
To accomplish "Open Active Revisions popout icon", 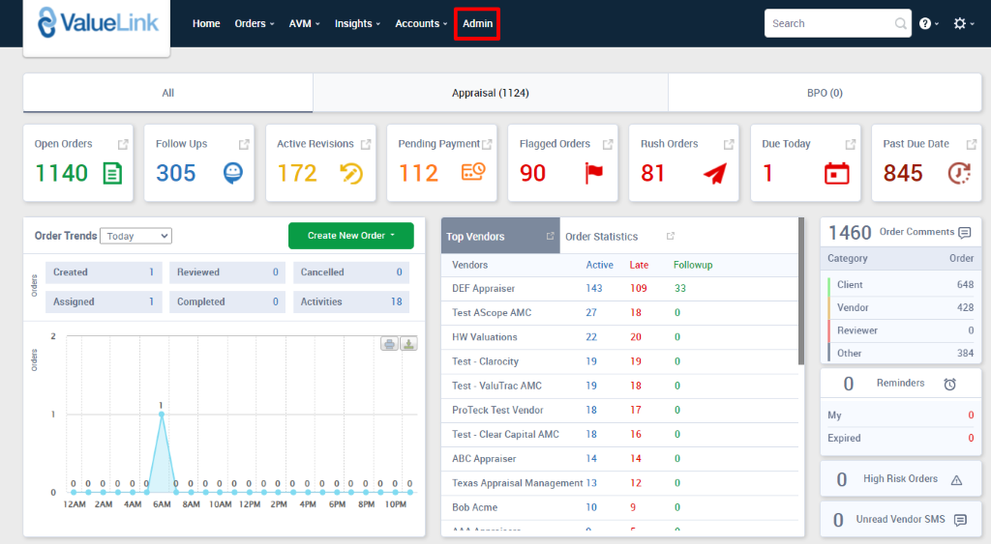I will click(365, 145).
